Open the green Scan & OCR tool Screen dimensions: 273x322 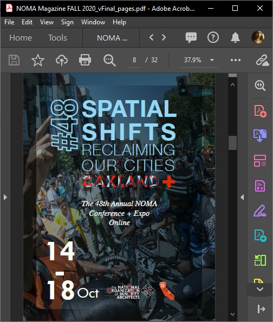tap(260, 260)
